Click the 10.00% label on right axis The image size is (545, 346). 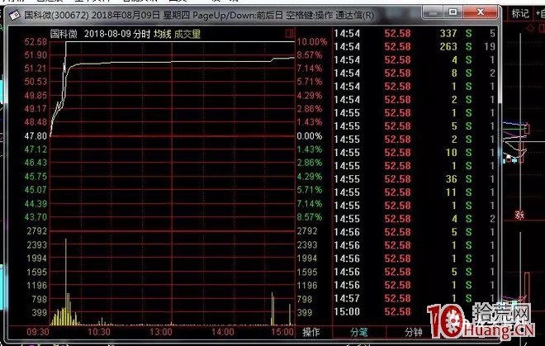[312, 42]
